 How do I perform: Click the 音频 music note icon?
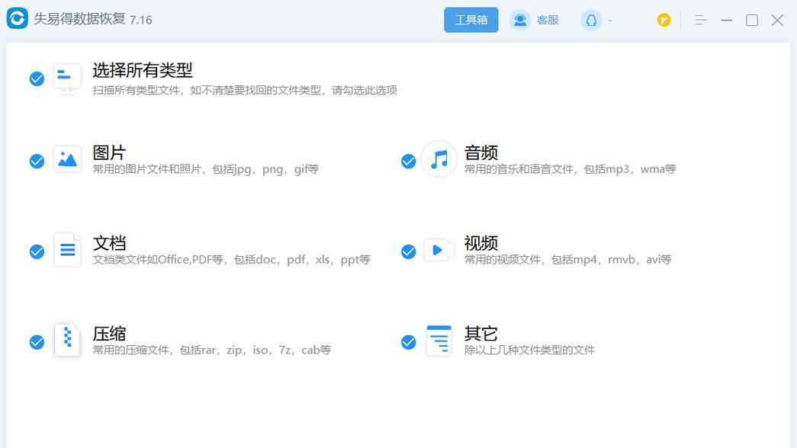click(x=439, y=159)
